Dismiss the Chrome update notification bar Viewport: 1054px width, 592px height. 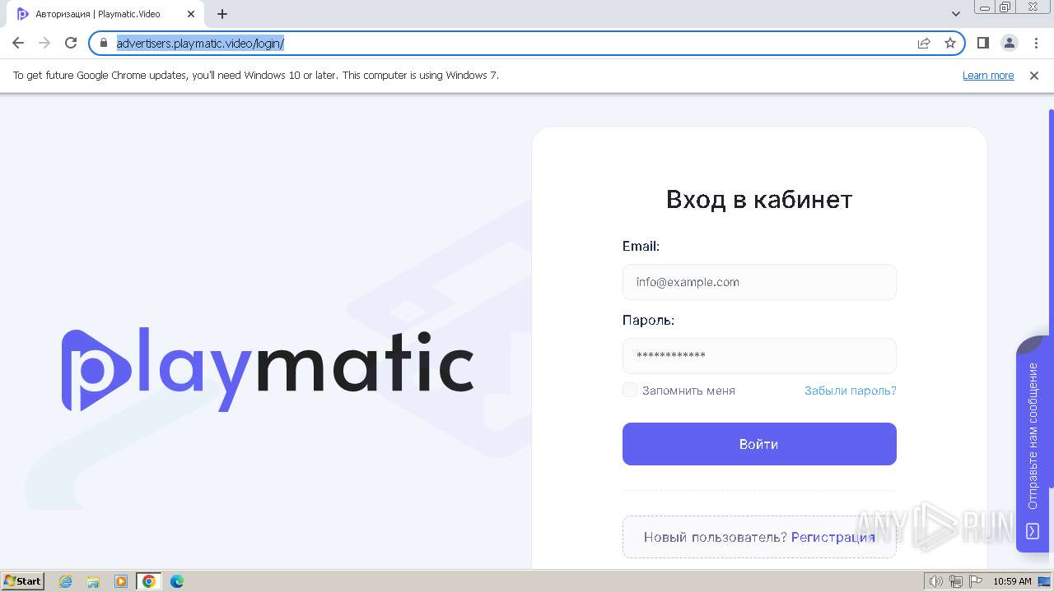click(x=1034, y=75)
